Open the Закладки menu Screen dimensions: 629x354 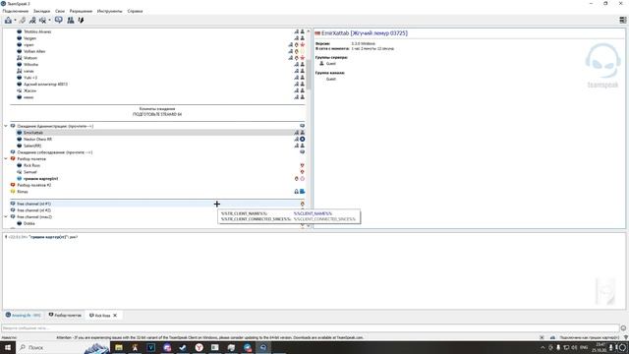(x=41, y=11)
